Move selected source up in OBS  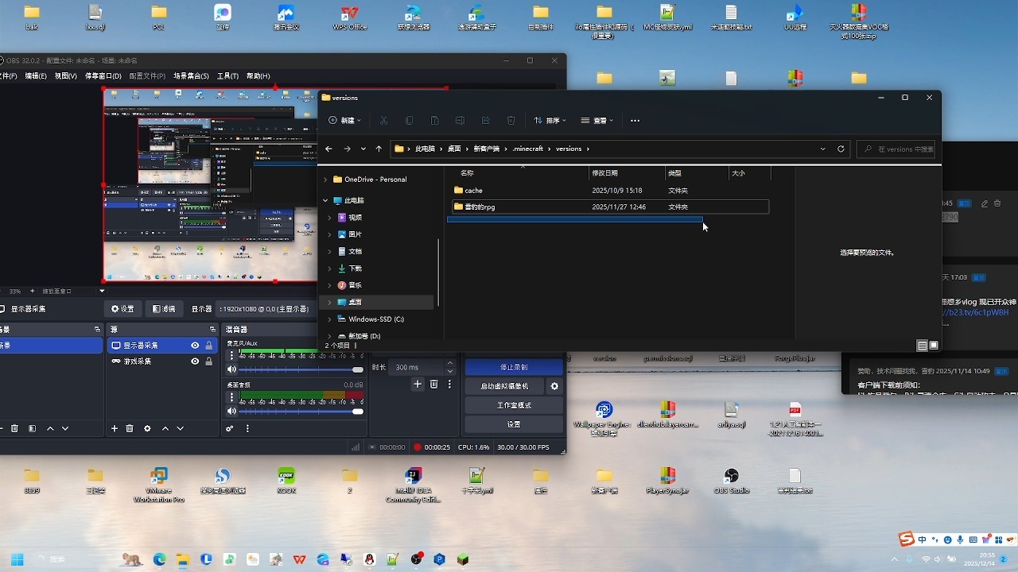pyautogui.click(x=165, y=428)
